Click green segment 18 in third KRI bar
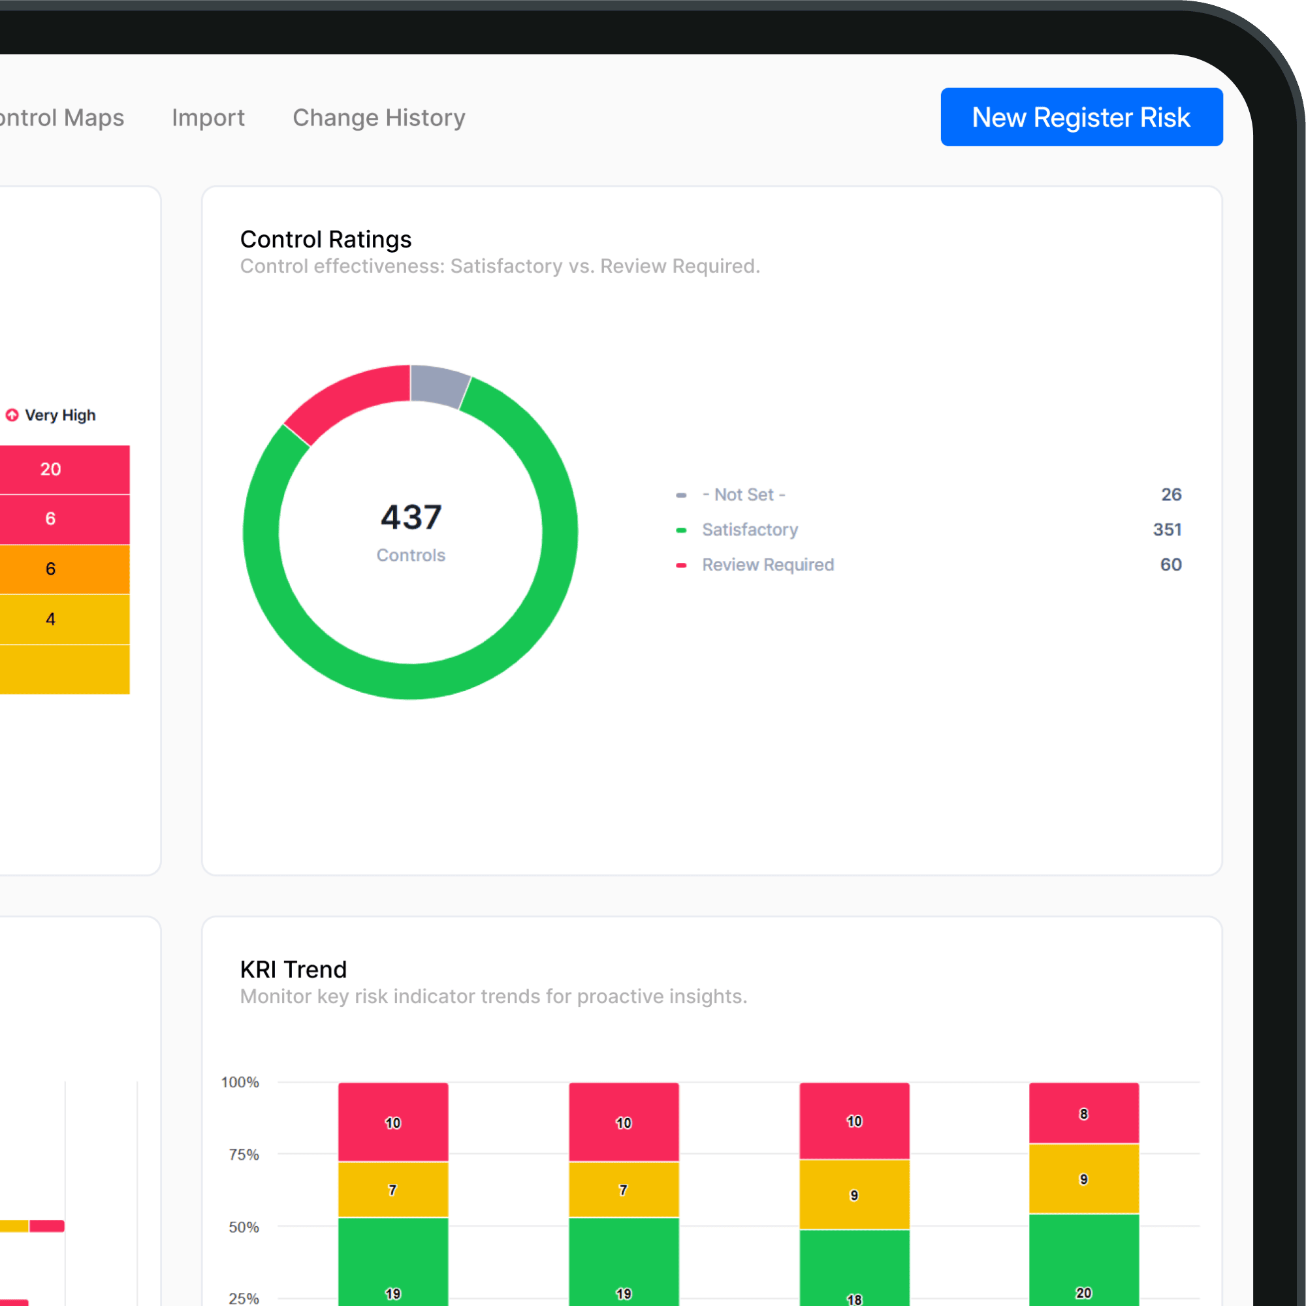This screenshot has height=1306, width=1306. (854, 1268)
